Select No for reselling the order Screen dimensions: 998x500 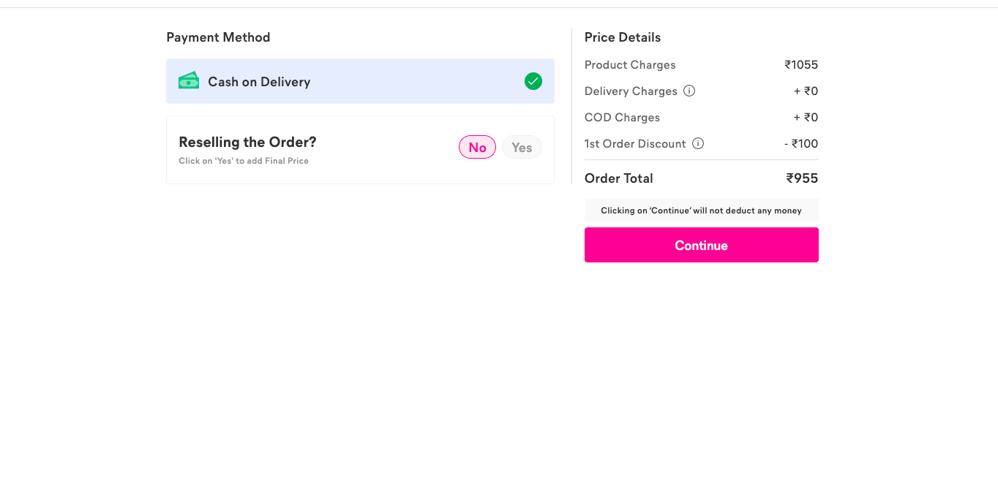477,148
